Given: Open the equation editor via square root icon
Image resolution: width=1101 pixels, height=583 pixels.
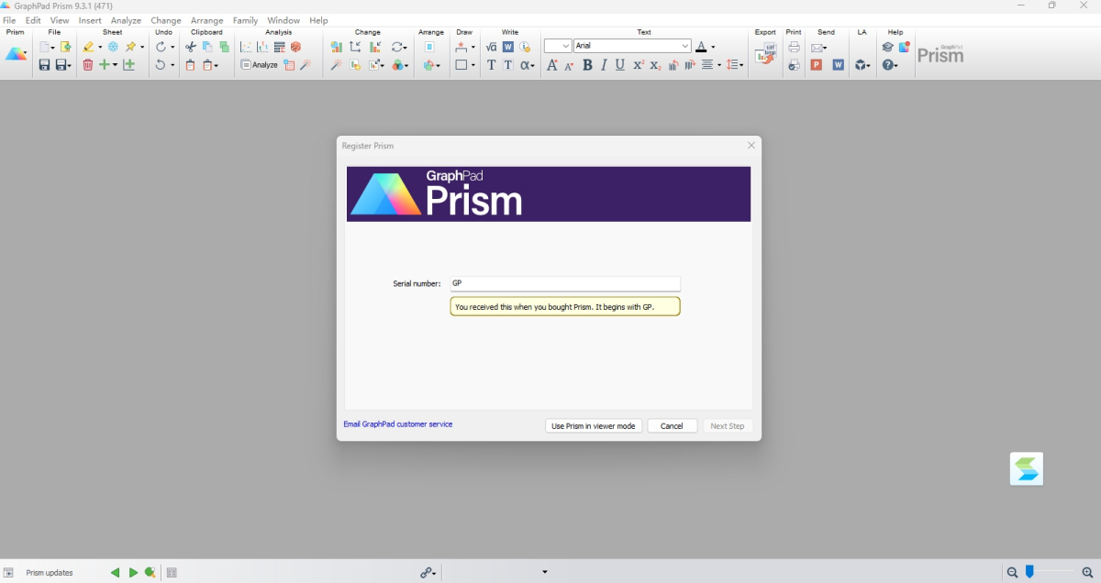Looking at the screenshot, I should click(491, 46).
